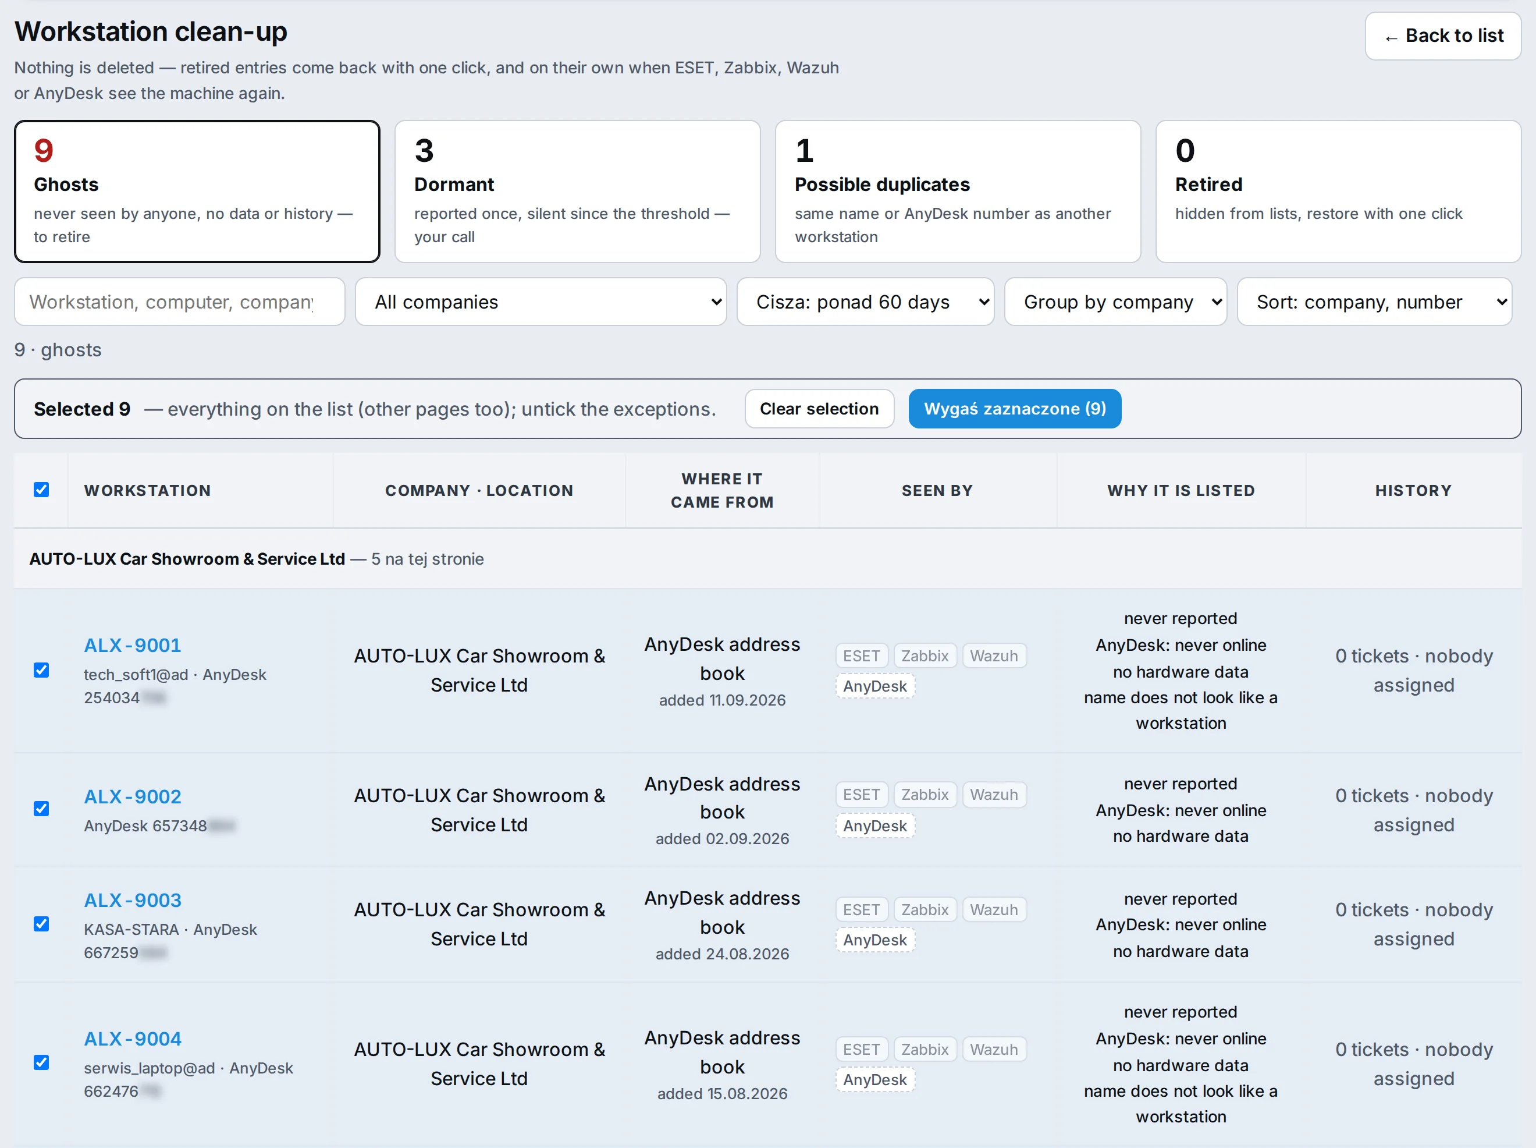
Task: Open the ALX-9001 workstation link
Action: pos(133,646)
